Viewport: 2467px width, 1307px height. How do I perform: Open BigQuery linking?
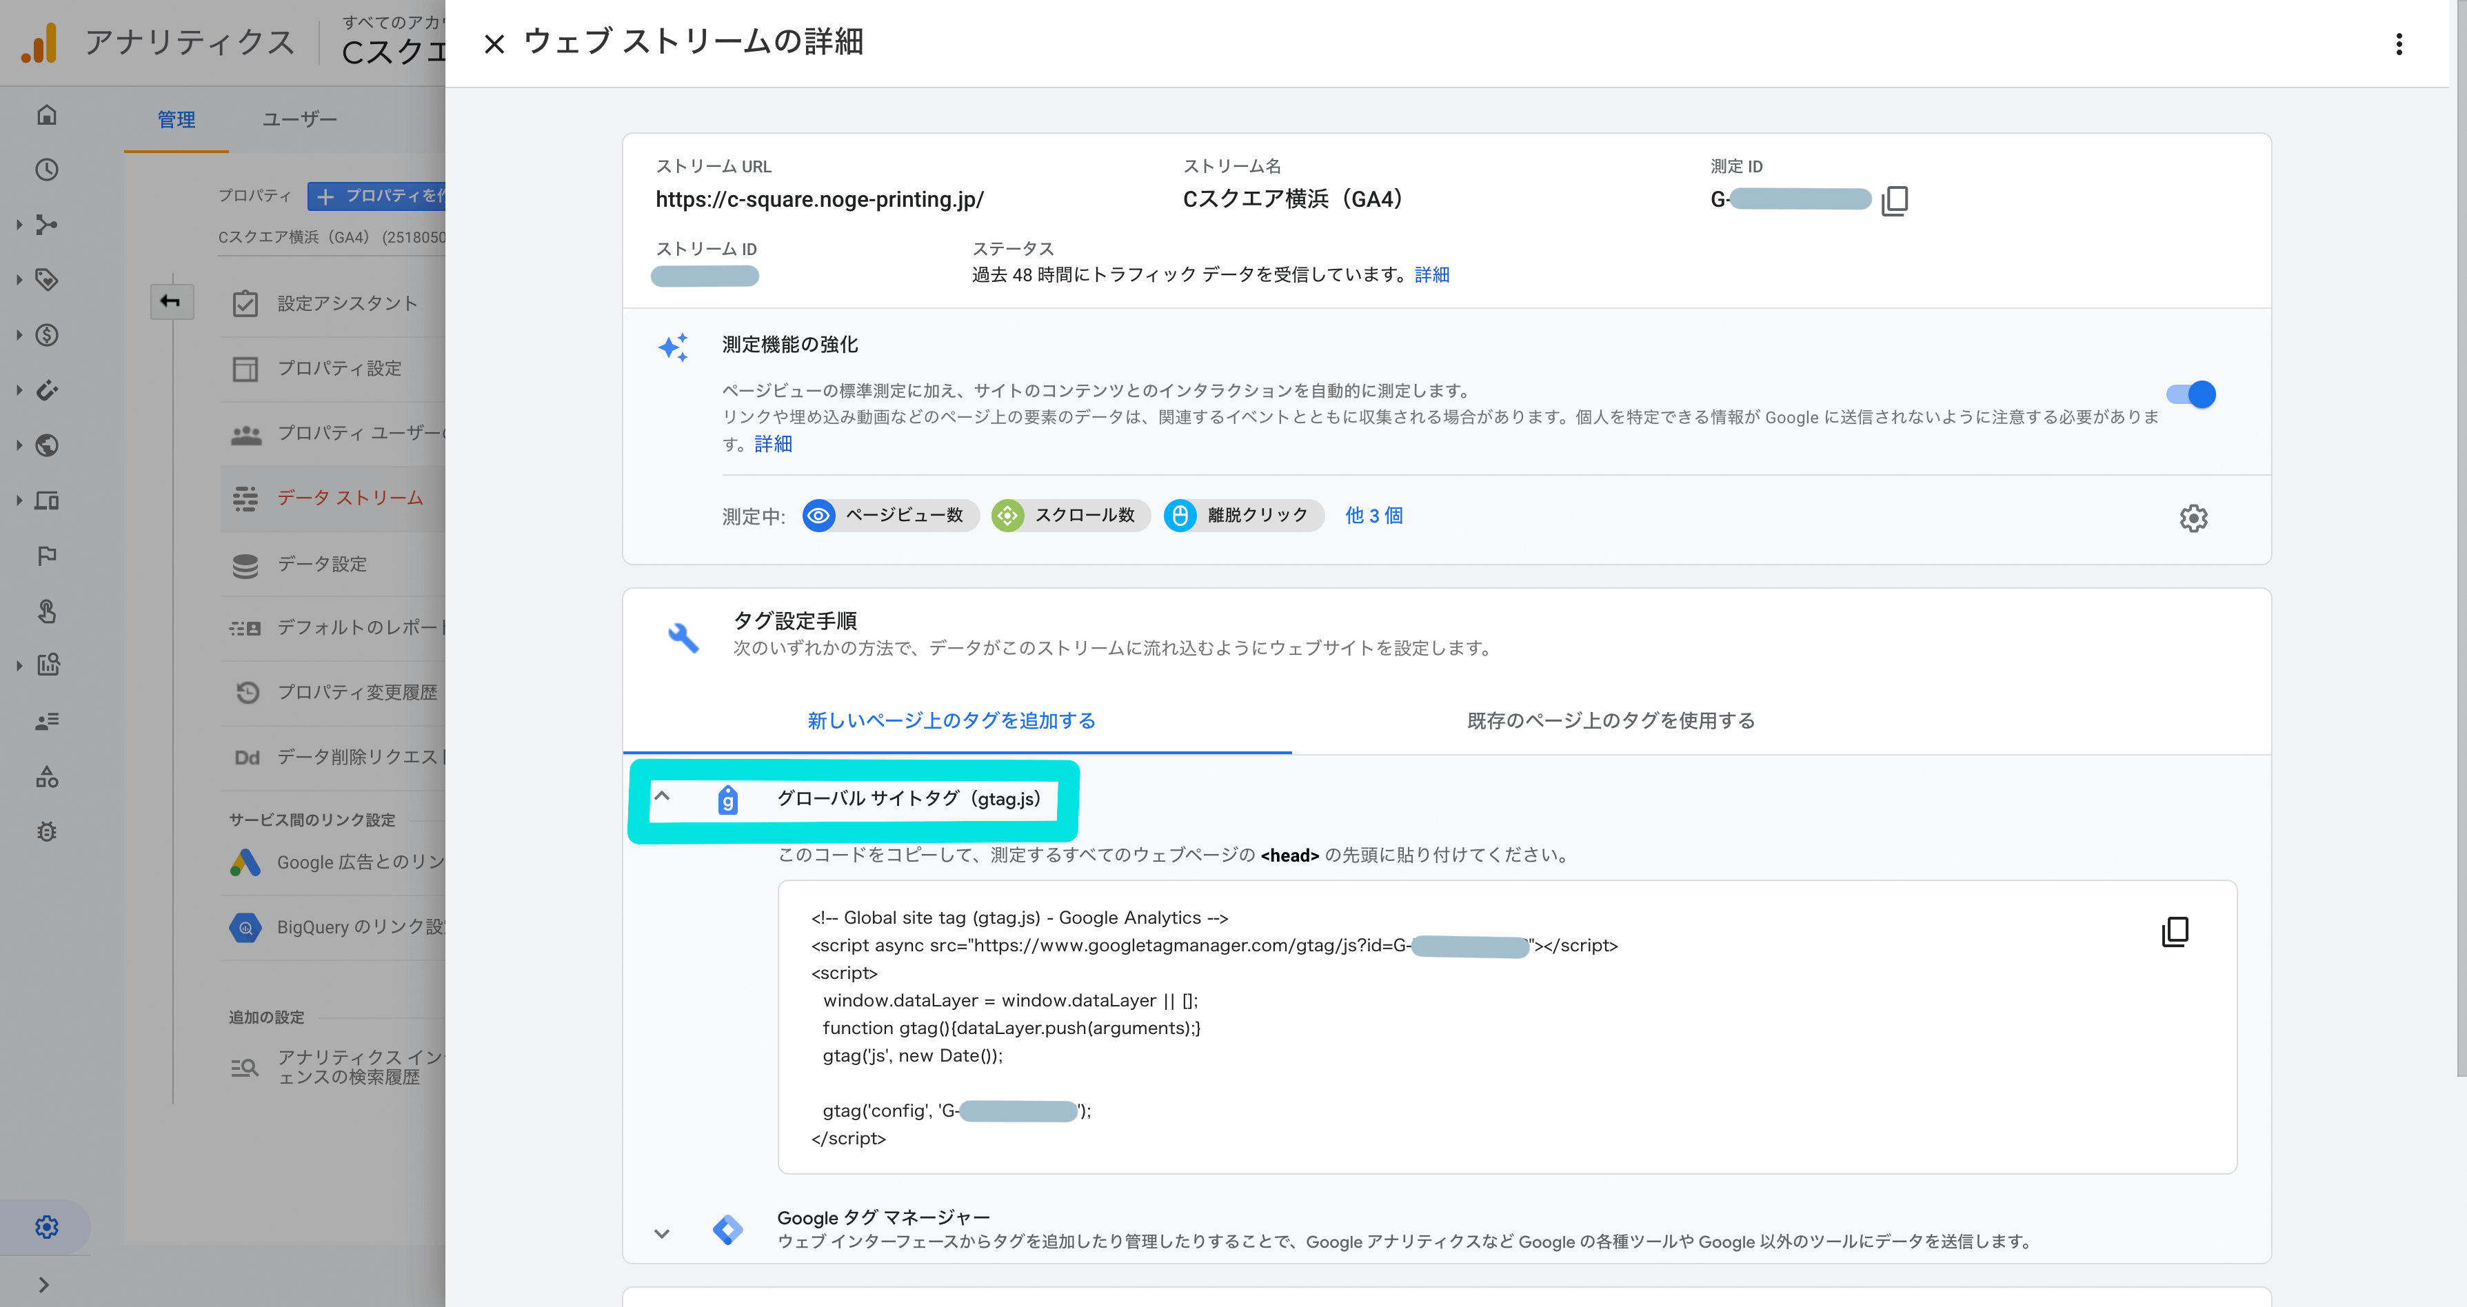click(x=333, y=927)
